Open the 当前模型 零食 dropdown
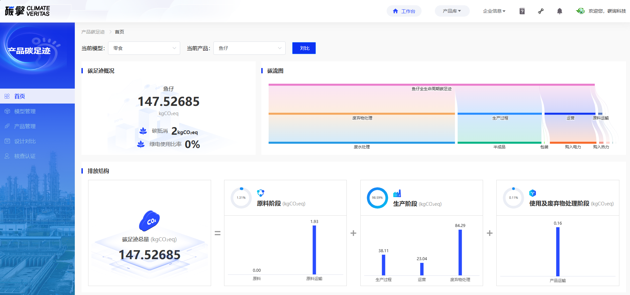 [x=144, y=48]
